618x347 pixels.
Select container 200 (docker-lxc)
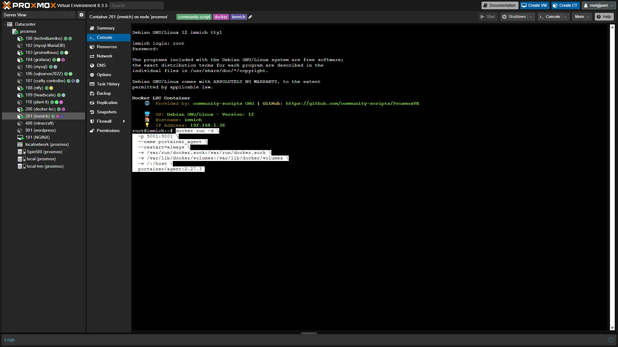click(x=43, y=109)
